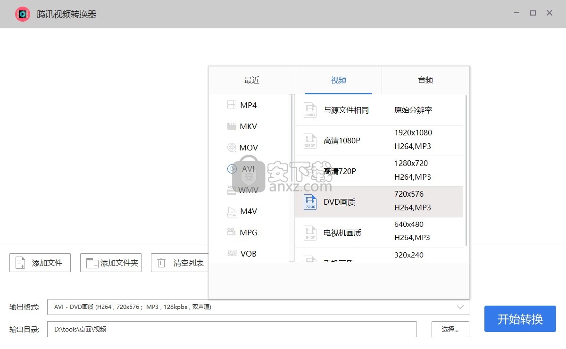
Task: Focus the 输出目录 path field
Action: (232, 329)
